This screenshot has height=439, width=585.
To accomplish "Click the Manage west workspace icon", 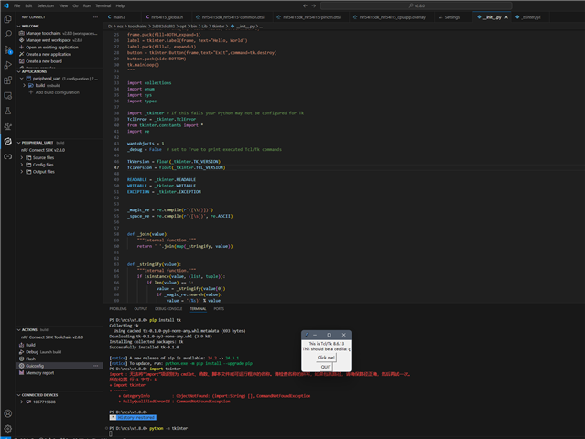I will point(22,40).
